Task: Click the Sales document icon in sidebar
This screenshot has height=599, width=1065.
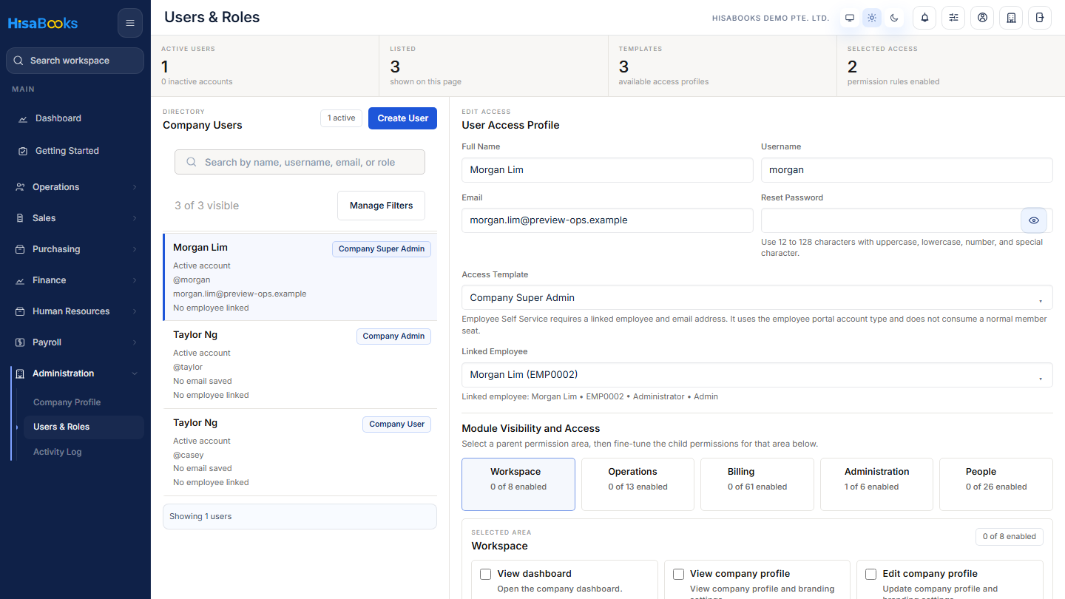Action: [x=20, y=218]
